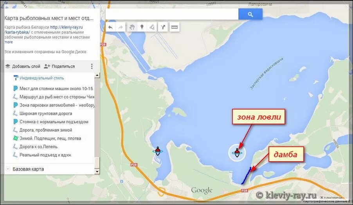Click the layer list scroll-down arrow
This screenshot has height=205, width=353.
click(97, 171)
